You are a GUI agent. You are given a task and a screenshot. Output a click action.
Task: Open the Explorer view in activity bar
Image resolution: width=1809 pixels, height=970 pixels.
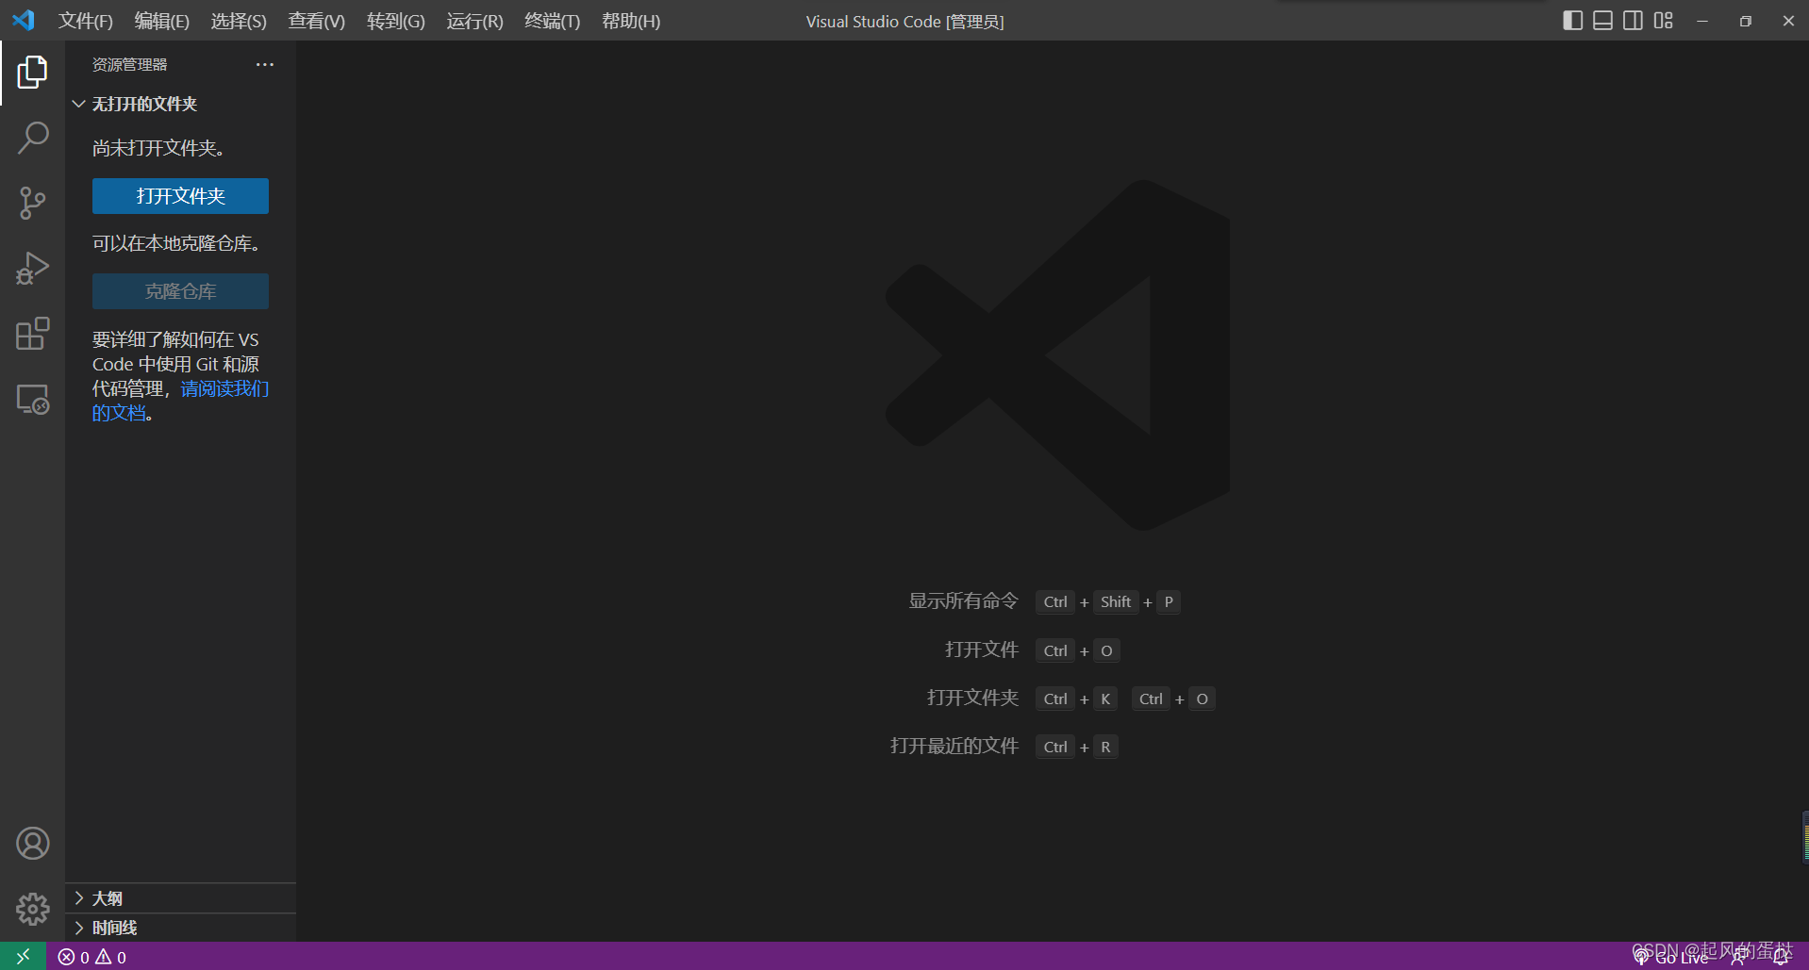(x=32, y=73)
